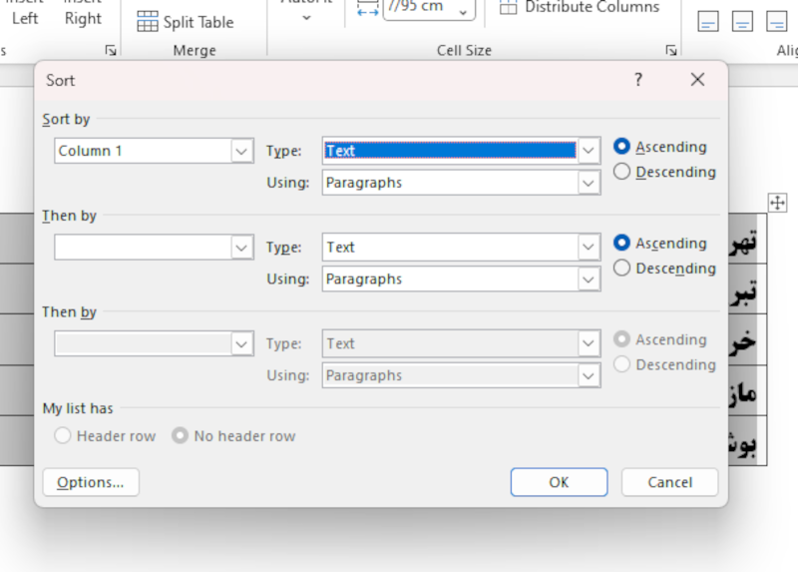Open the Sort by Using Paragraphs dropdown
The height and width of the screenshot is (572, 798).
coord(589,183)
